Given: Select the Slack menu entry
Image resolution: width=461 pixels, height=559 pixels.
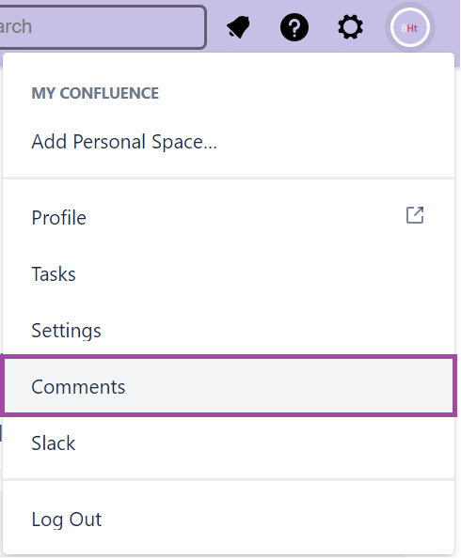Looking at the screenshot, I should click(229, 443).
